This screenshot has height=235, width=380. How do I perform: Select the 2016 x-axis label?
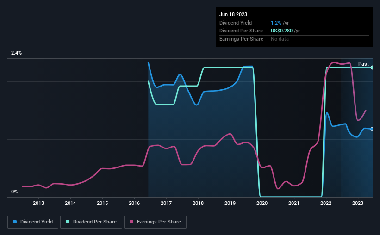click(134, 203)
